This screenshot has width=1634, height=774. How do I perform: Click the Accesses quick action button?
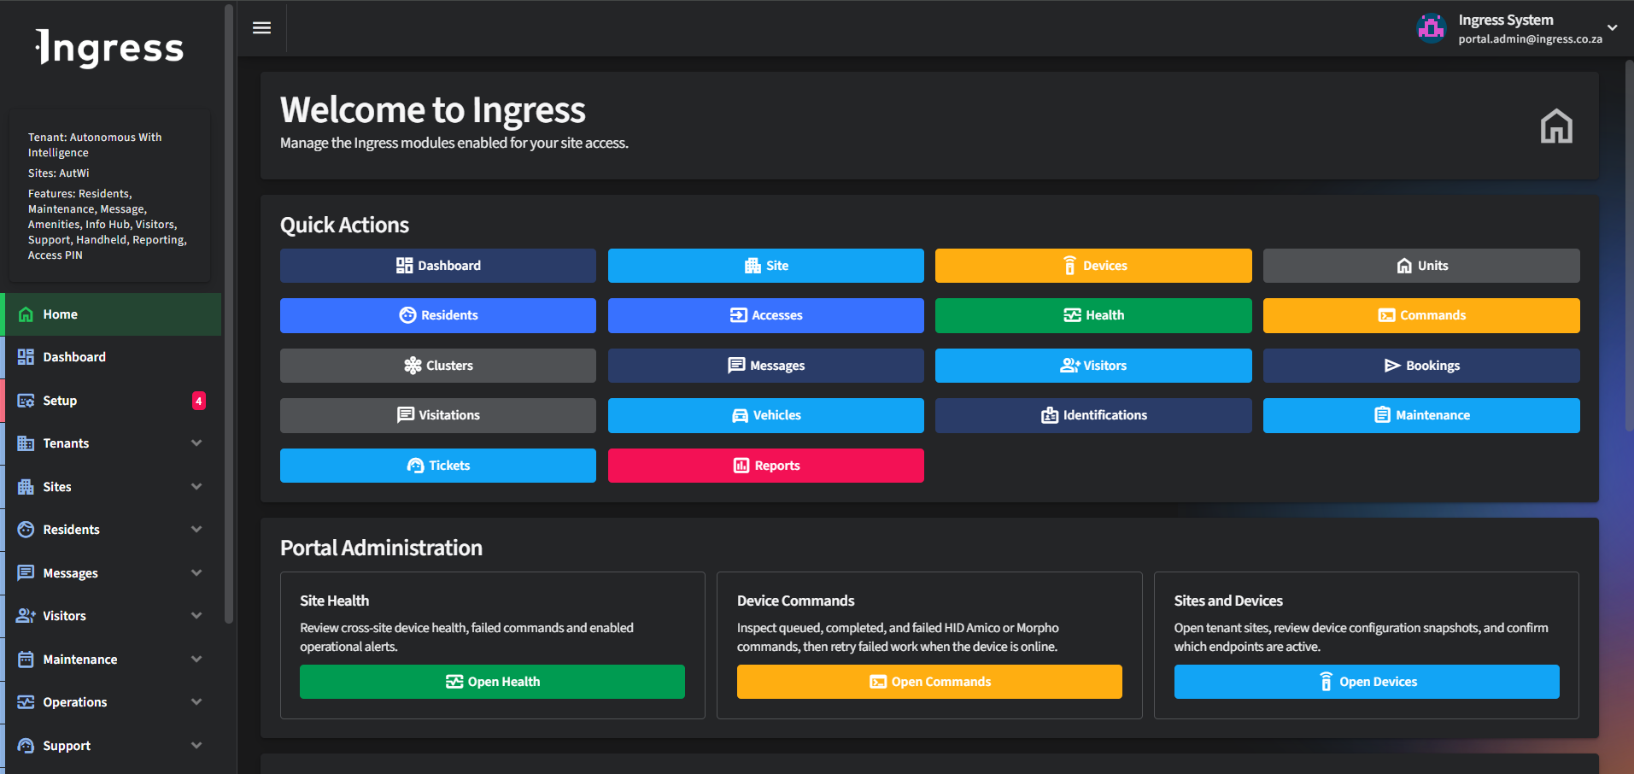pyautogui.click(x=765, y=315)
